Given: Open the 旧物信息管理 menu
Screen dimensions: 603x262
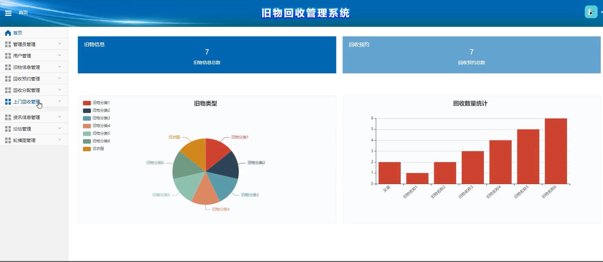Looking at the screenshot, I should tap(34, 67).
